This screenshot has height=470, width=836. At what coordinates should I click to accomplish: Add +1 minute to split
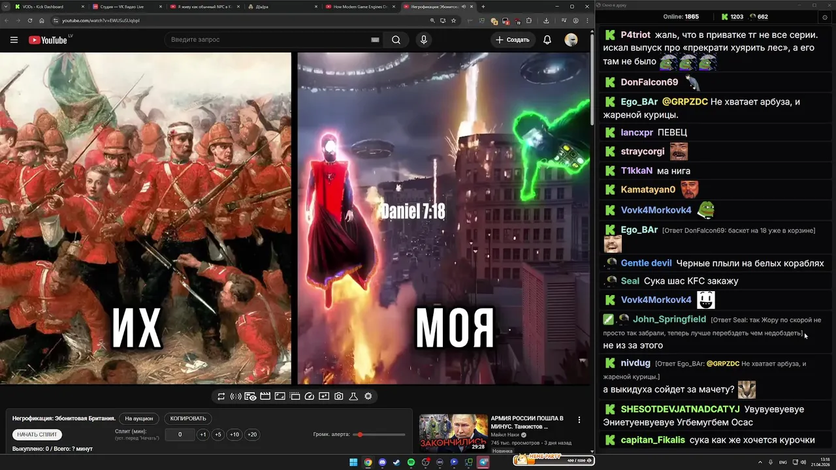point(202,435)
